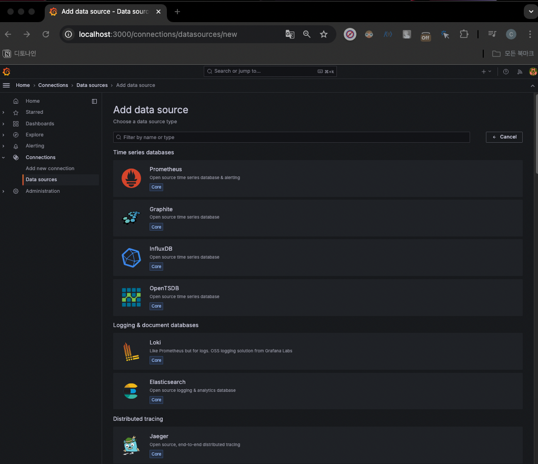
Task: Open the browser tab search dropdown
Action: point(531,12)
